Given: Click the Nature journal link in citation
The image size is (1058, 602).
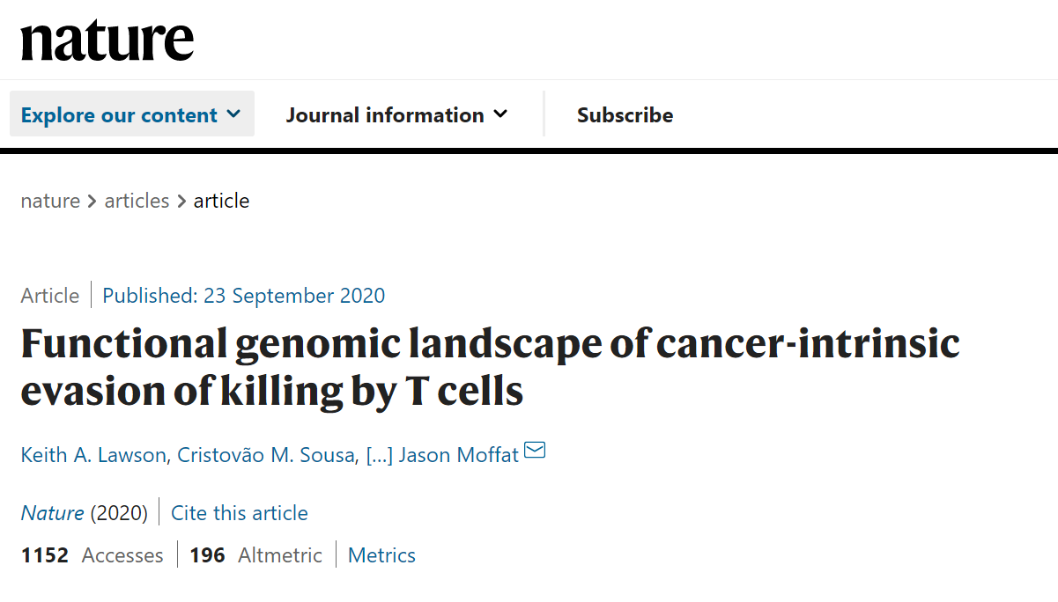Looking at the screenshot, I should pos(52,513).
